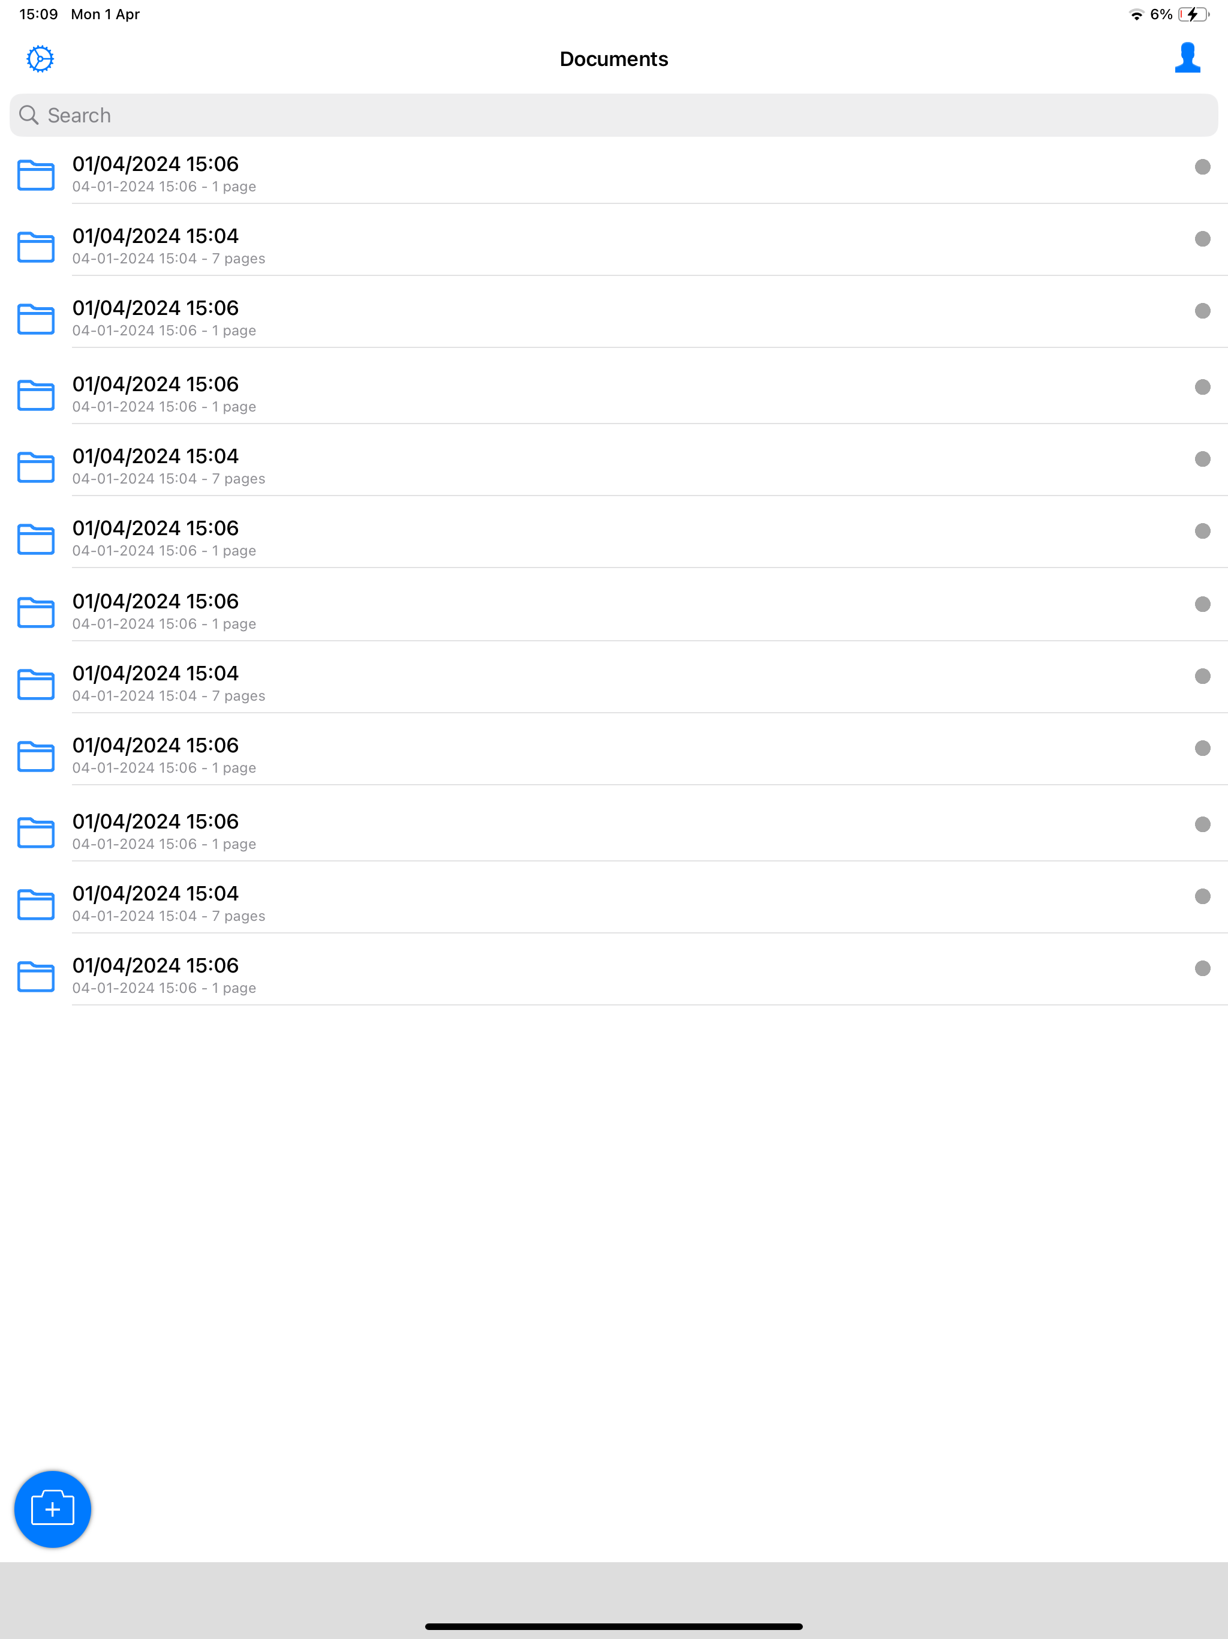The image size is (1228, 1639).
Task: Click the last document's folder icon
Action: click(x=35, y=976)
